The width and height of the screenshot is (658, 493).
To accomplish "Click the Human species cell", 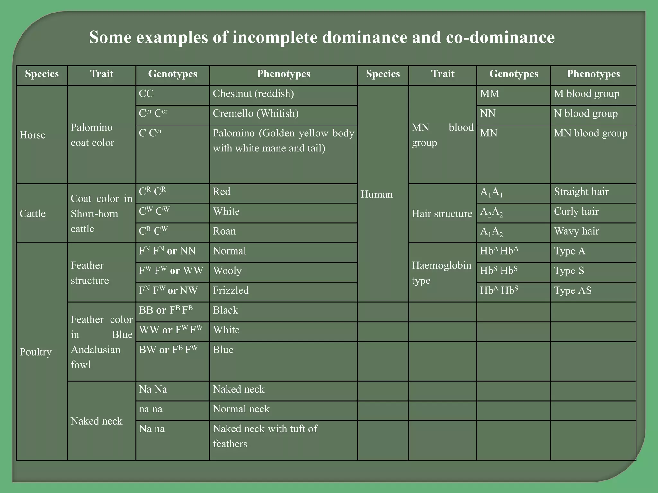I will tap(377, 194).
